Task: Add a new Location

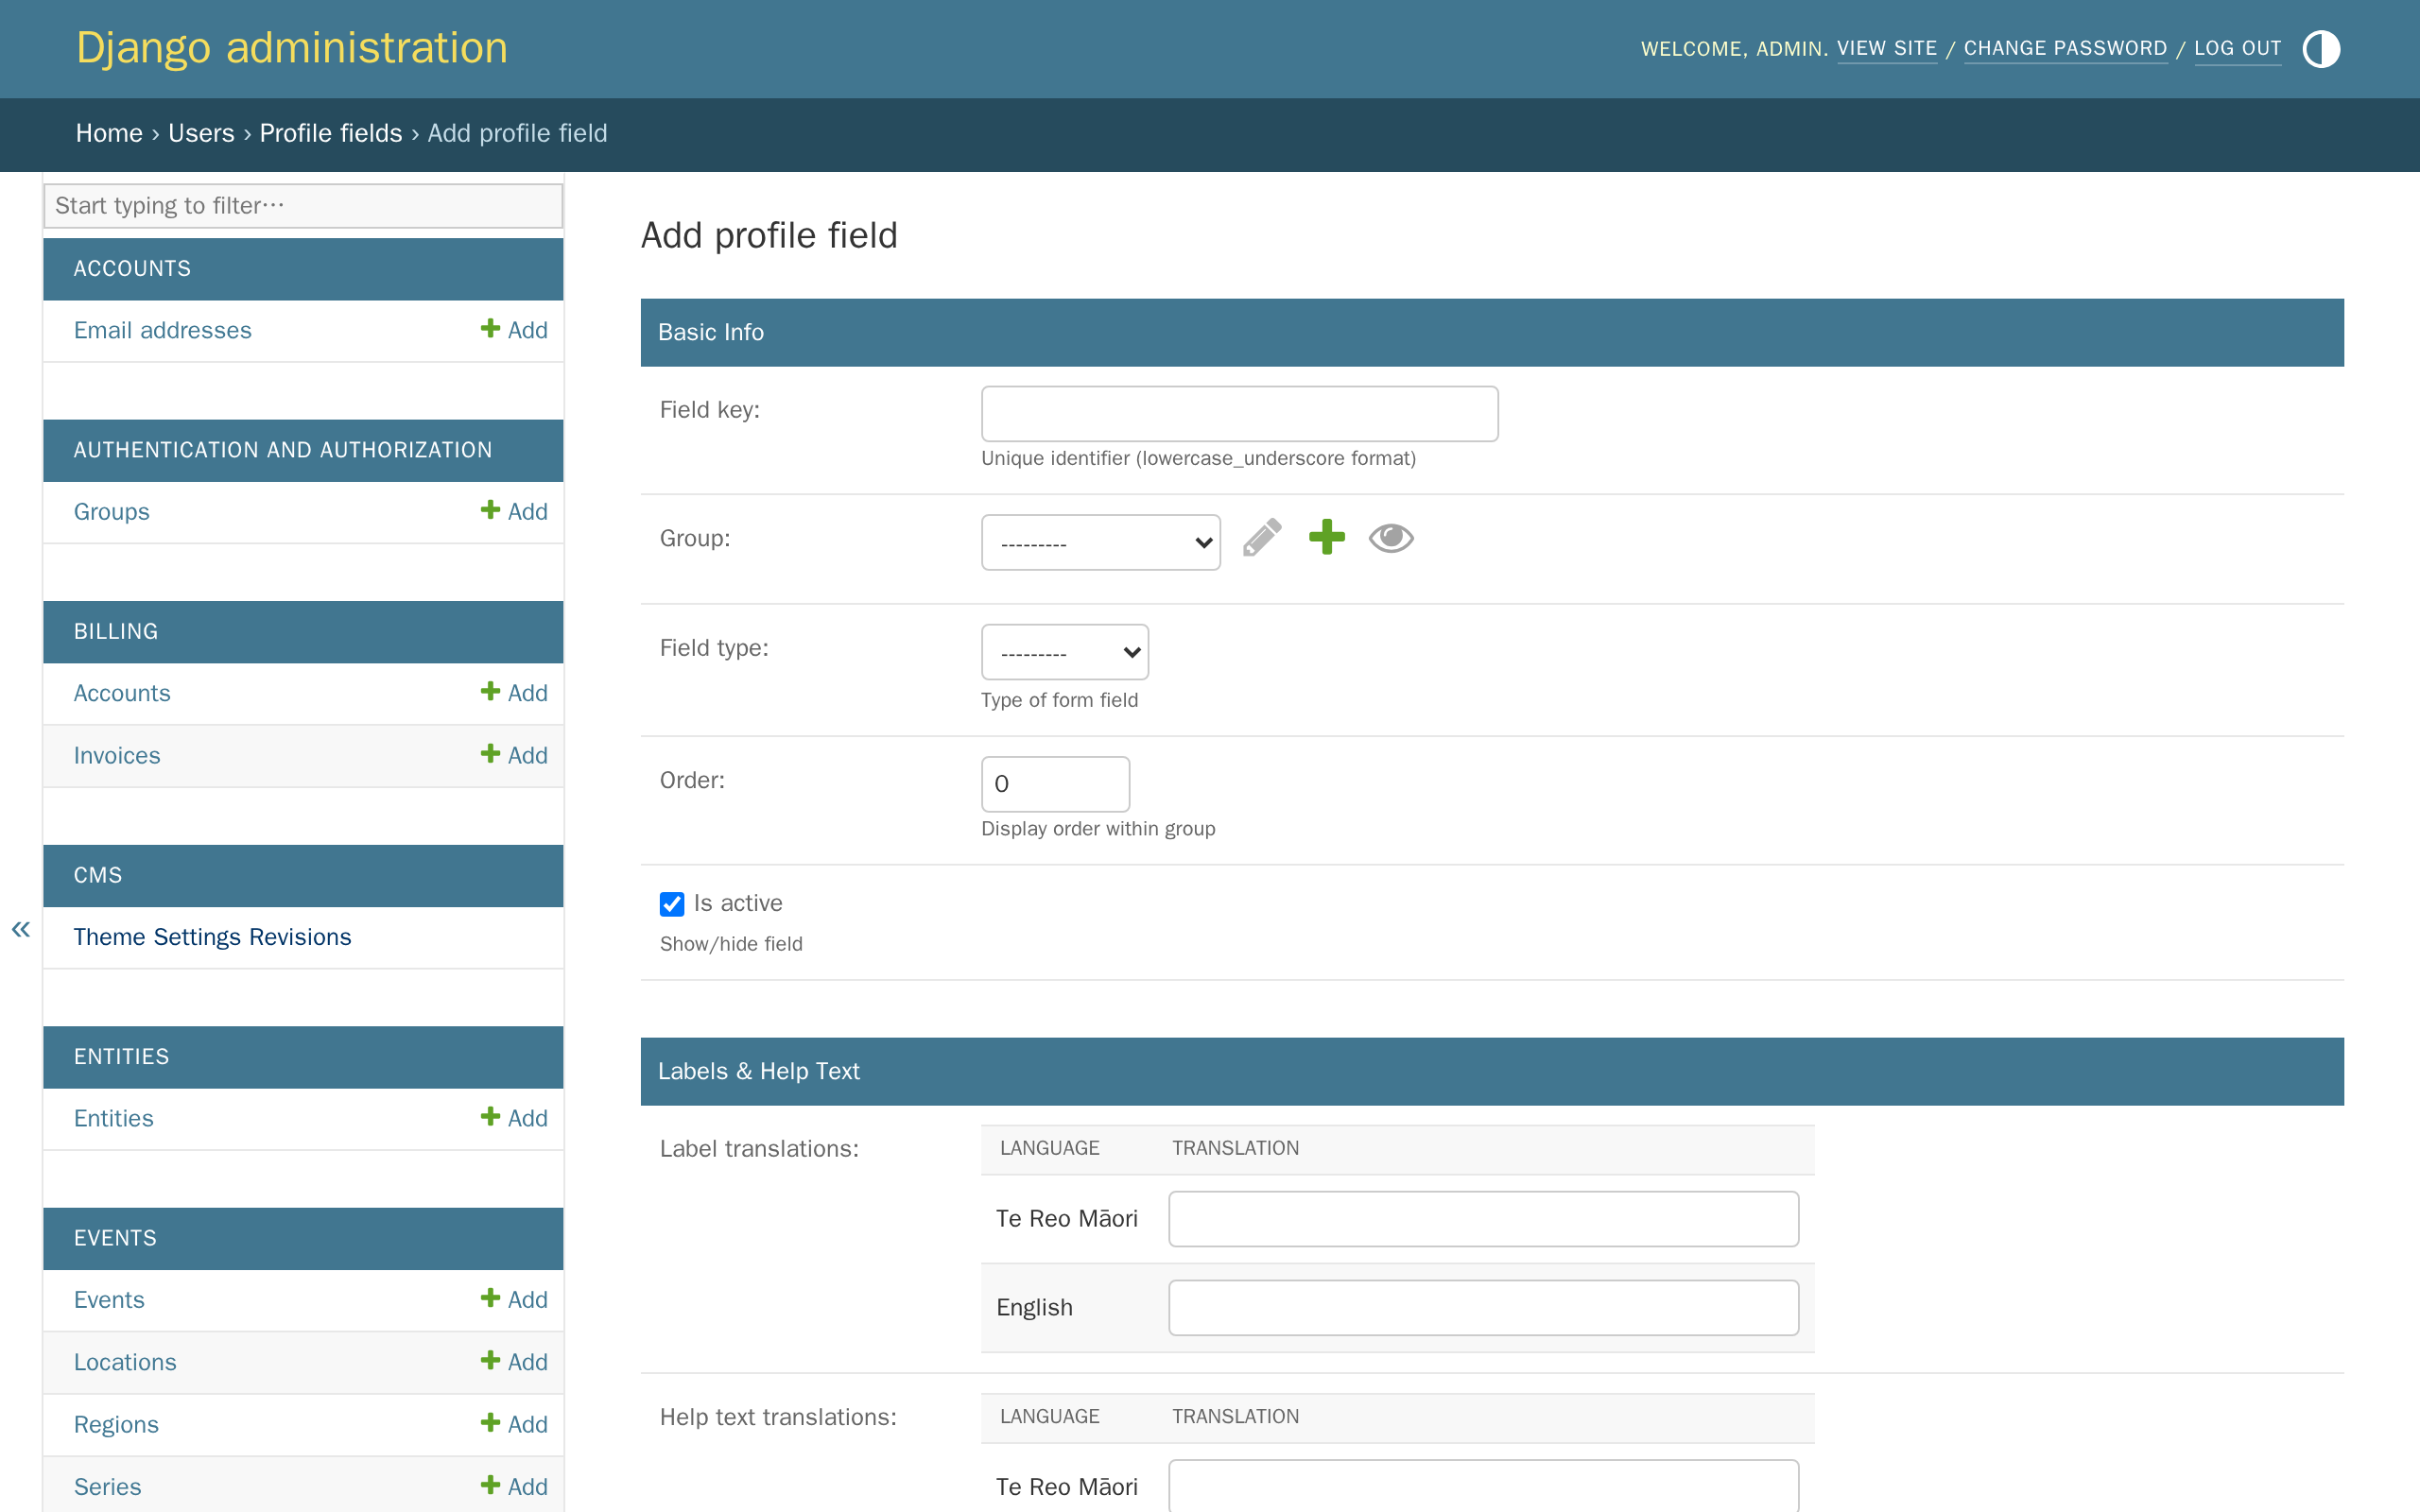Action: tap(514, 1362)
